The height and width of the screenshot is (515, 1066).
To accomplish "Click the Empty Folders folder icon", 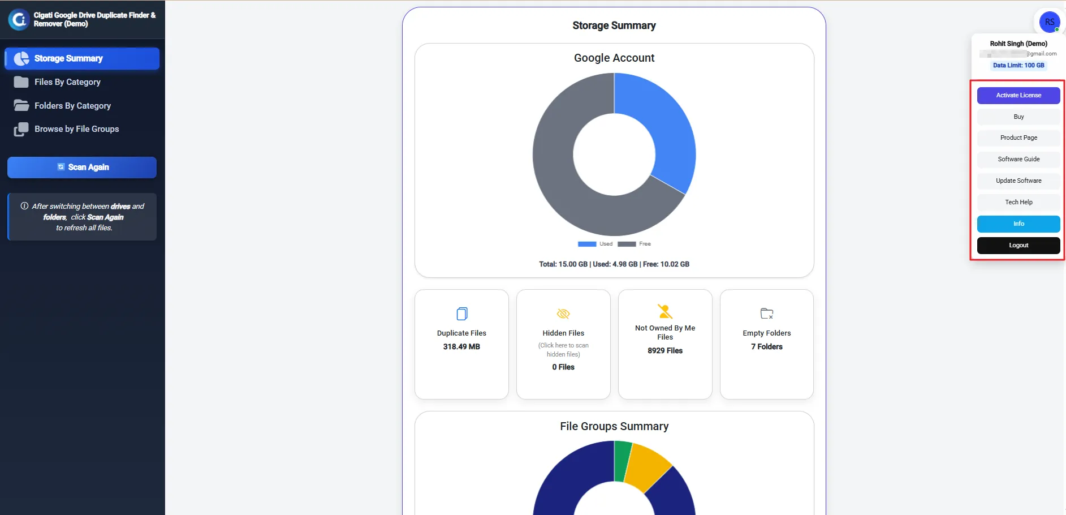I will pyautogui.click(x=767, y=314).
